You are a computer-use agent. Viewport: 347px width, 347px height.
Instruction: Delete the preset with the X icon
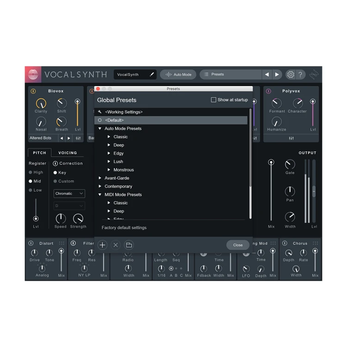[x=116, y=245]
